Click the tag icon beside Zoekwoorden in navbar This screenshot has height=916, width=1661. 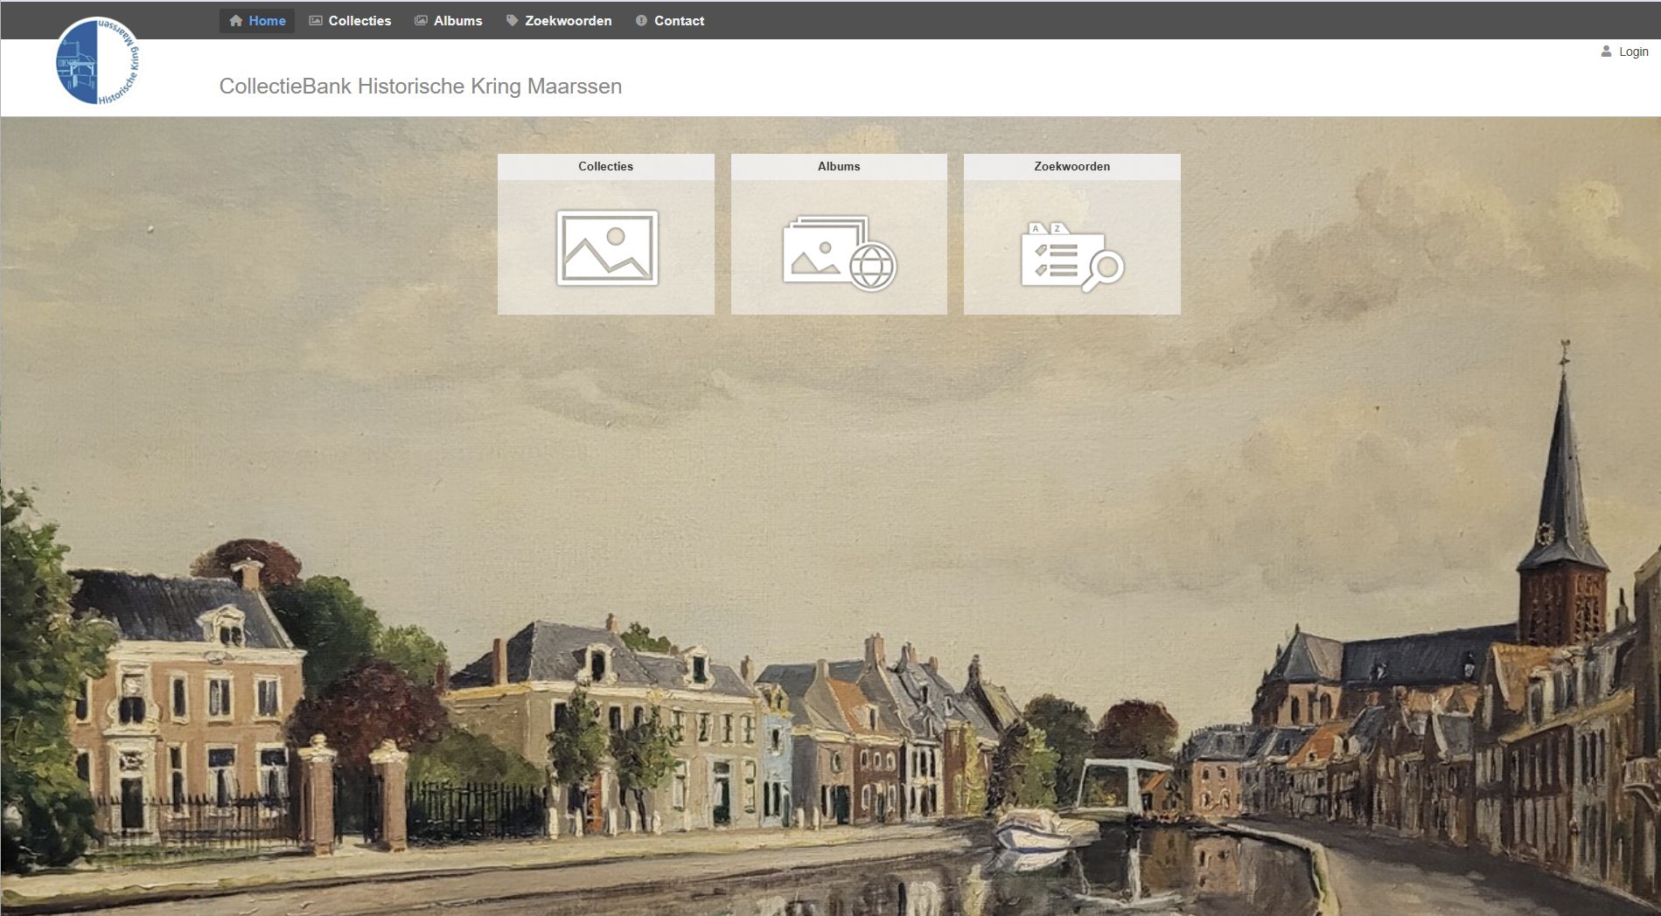point(513,21)
